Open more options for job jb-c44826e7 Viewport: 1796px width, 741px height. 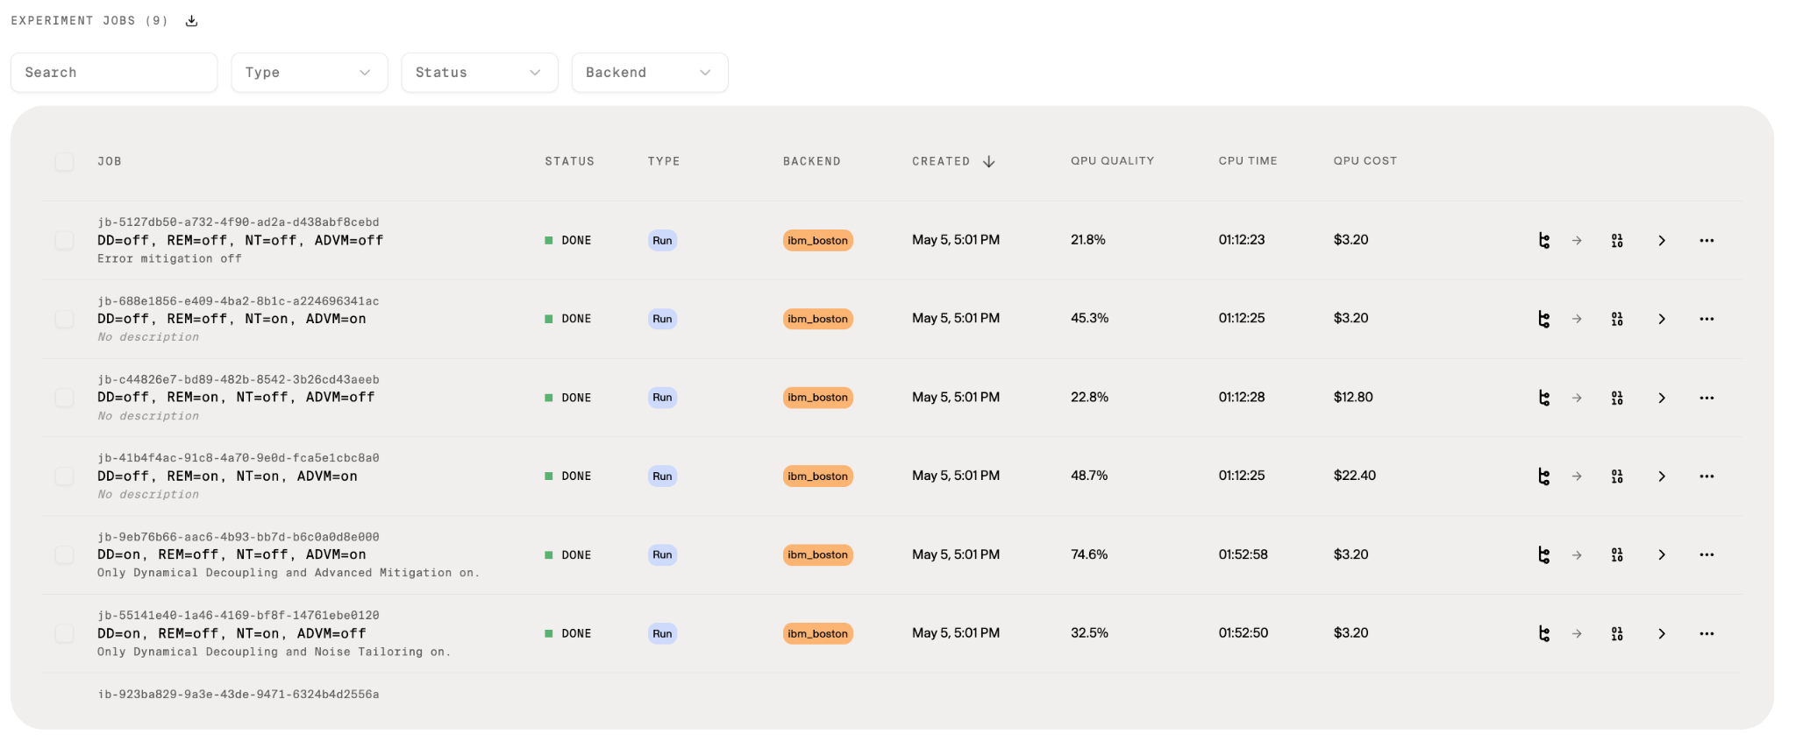click(x=1707, y=399)
